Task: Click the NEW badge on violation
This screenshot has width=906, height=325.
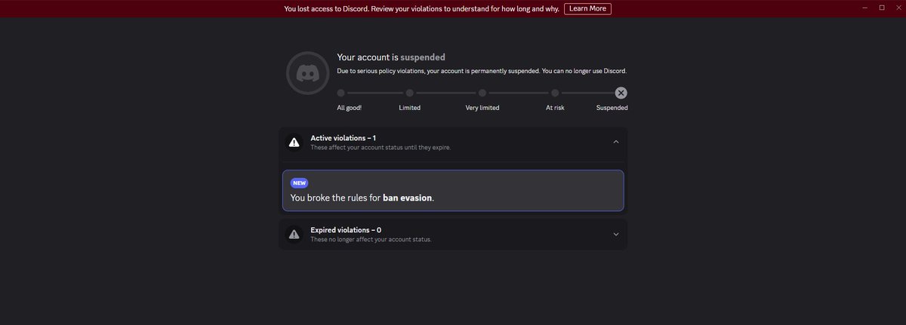Action: 299,182
